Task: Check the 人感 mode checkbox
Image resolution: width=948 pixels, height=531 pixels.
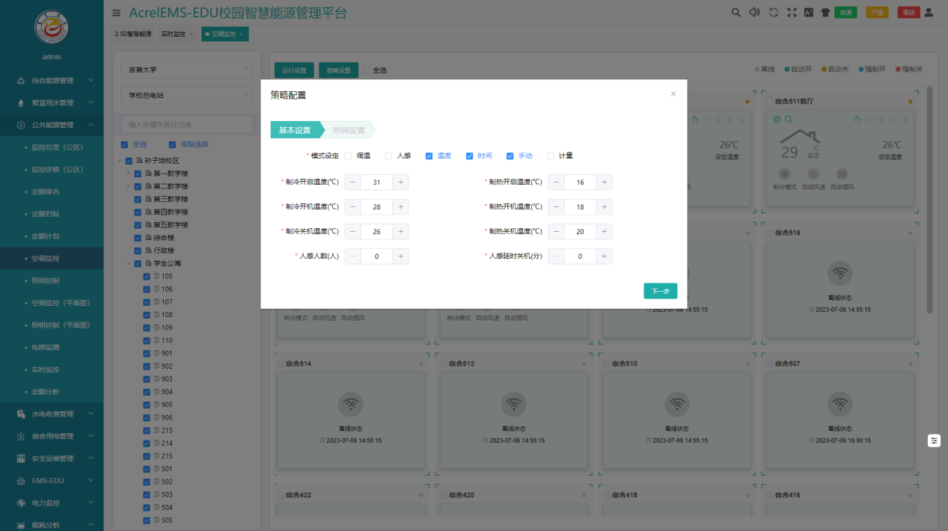Action: tap(388, 156)
